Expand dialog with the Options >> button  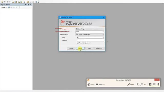[x=99, y=48]
